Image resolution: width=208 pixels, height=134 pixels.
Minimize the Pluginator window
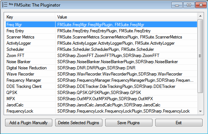pos(177,5)
